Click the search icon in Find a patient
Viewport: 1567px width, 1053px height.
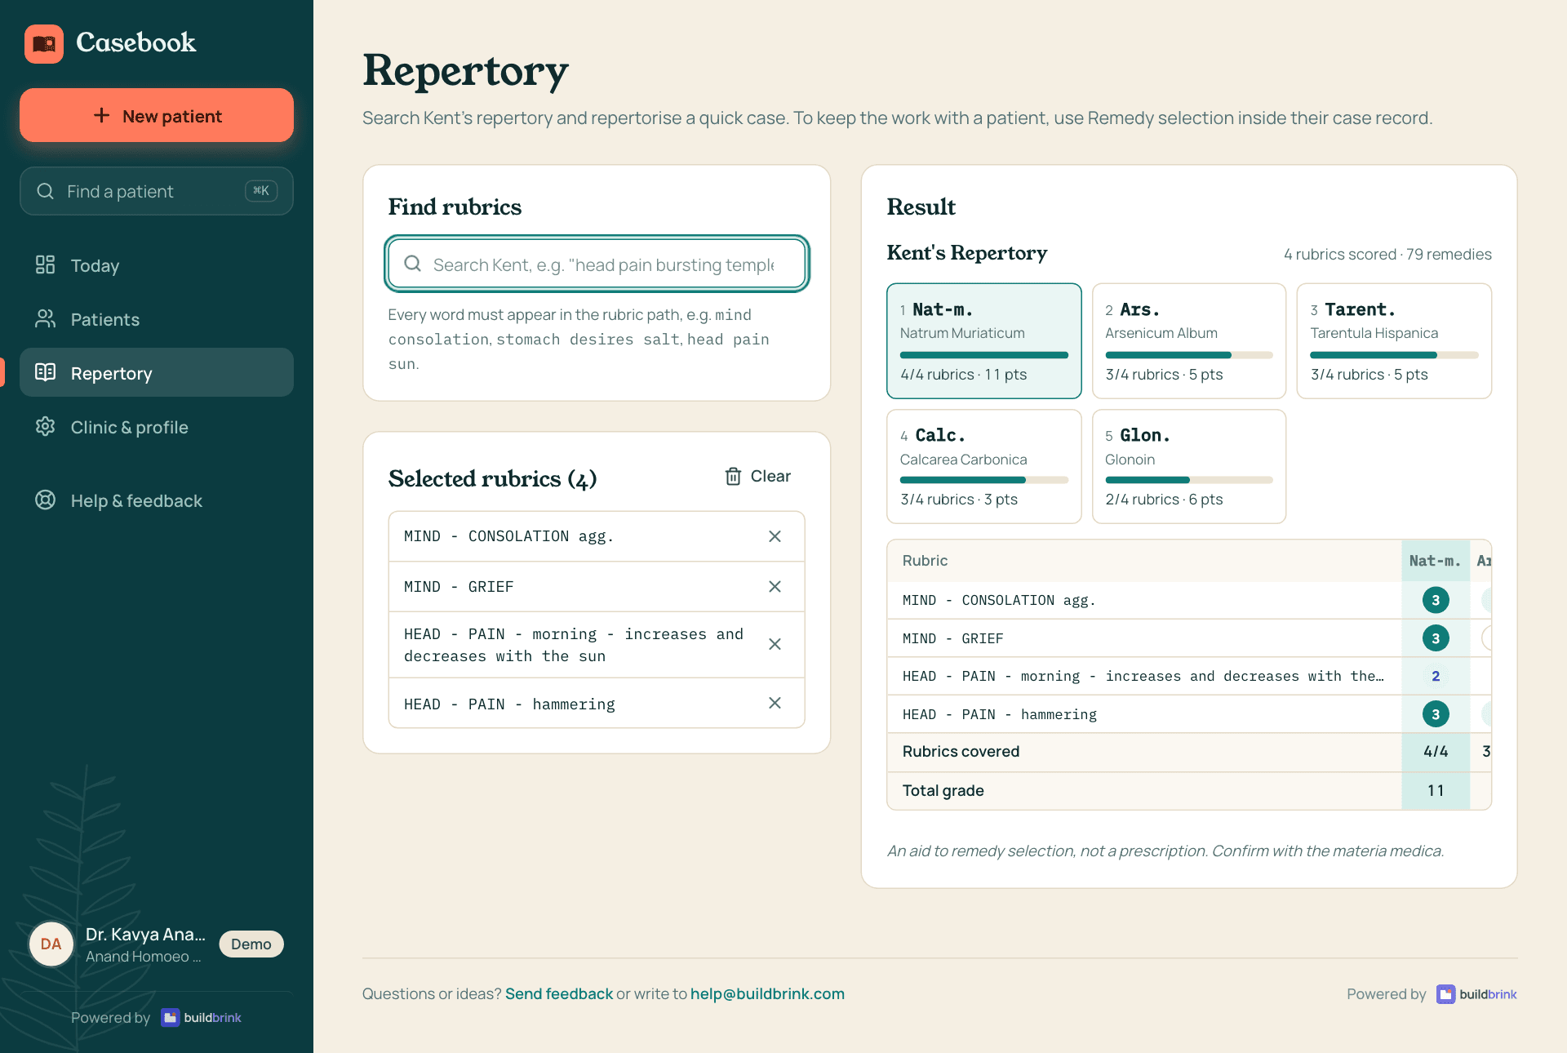(x=46, y=191)
